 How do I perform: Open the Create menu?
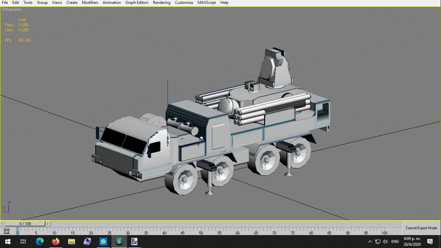coord(72,3)
